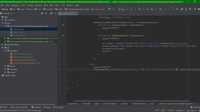
Task: Click Collapse All icon in Project panel
Action: coord(46,13)
